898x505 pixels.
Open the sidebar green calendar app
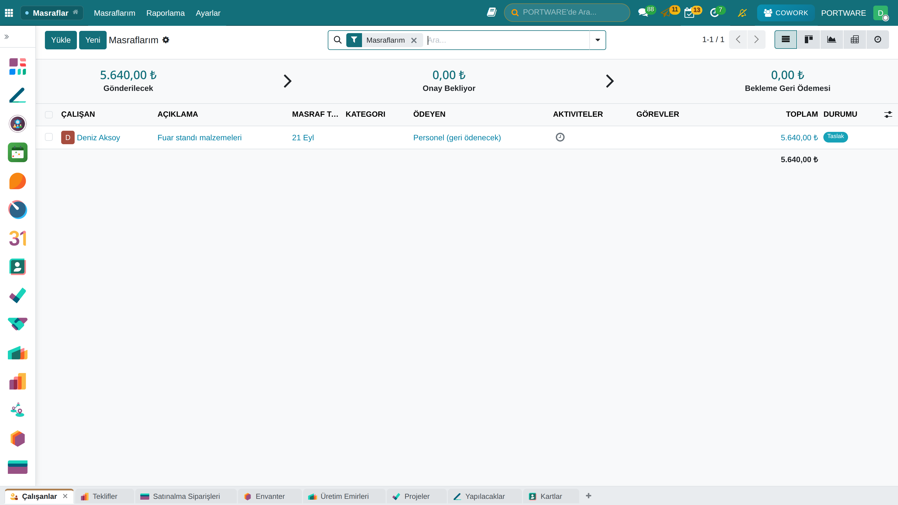point(17,152)
